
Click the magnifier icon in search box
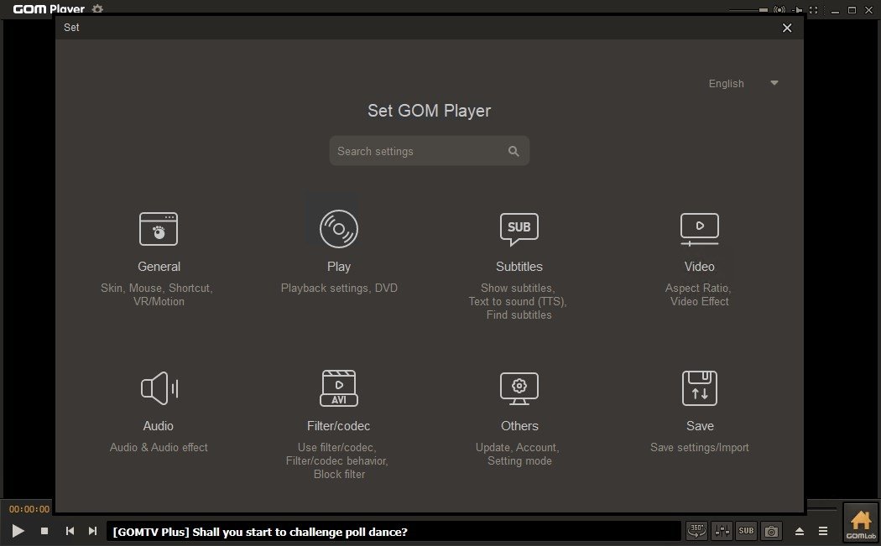[x=513, y=151]
